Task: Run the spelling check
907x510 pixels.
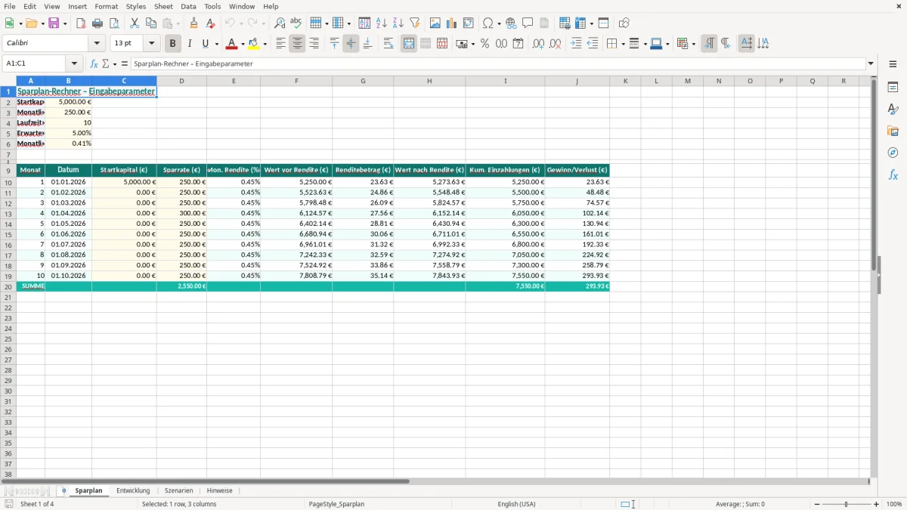Action: (296, 23)
